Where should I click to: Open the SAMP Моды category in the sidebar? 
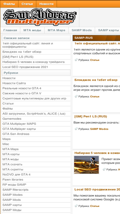[x=12, y=210]
